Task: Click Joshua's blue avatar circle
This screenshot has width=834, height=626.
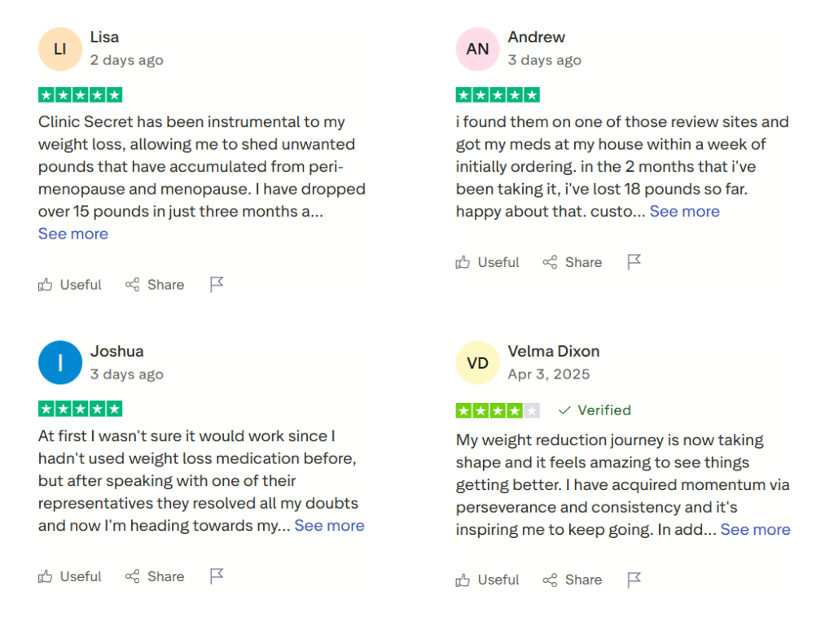Action: (60, 363)
